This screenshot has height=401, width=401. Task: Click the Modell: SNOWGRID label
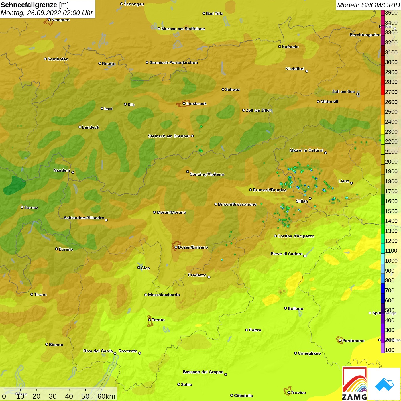pos(368,5)
